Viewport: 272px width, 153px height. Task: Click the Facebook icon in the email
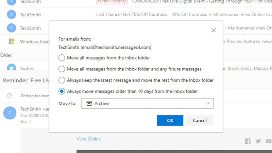click(248, 141)
